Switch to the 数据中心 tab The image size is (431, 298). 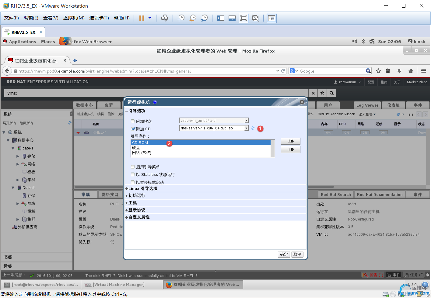pyautogui.click(x=85, y=105)
